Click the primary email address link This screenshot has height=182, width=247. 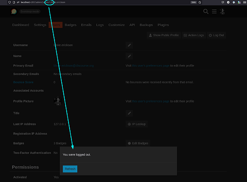coord(73,66)
